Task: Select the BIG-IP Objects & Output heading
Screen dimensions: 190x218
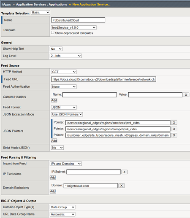Action: point(19,201)
